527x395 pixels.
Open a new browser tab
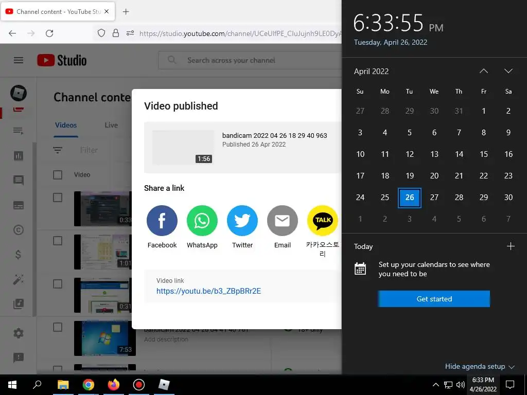(x=126, y=12)
